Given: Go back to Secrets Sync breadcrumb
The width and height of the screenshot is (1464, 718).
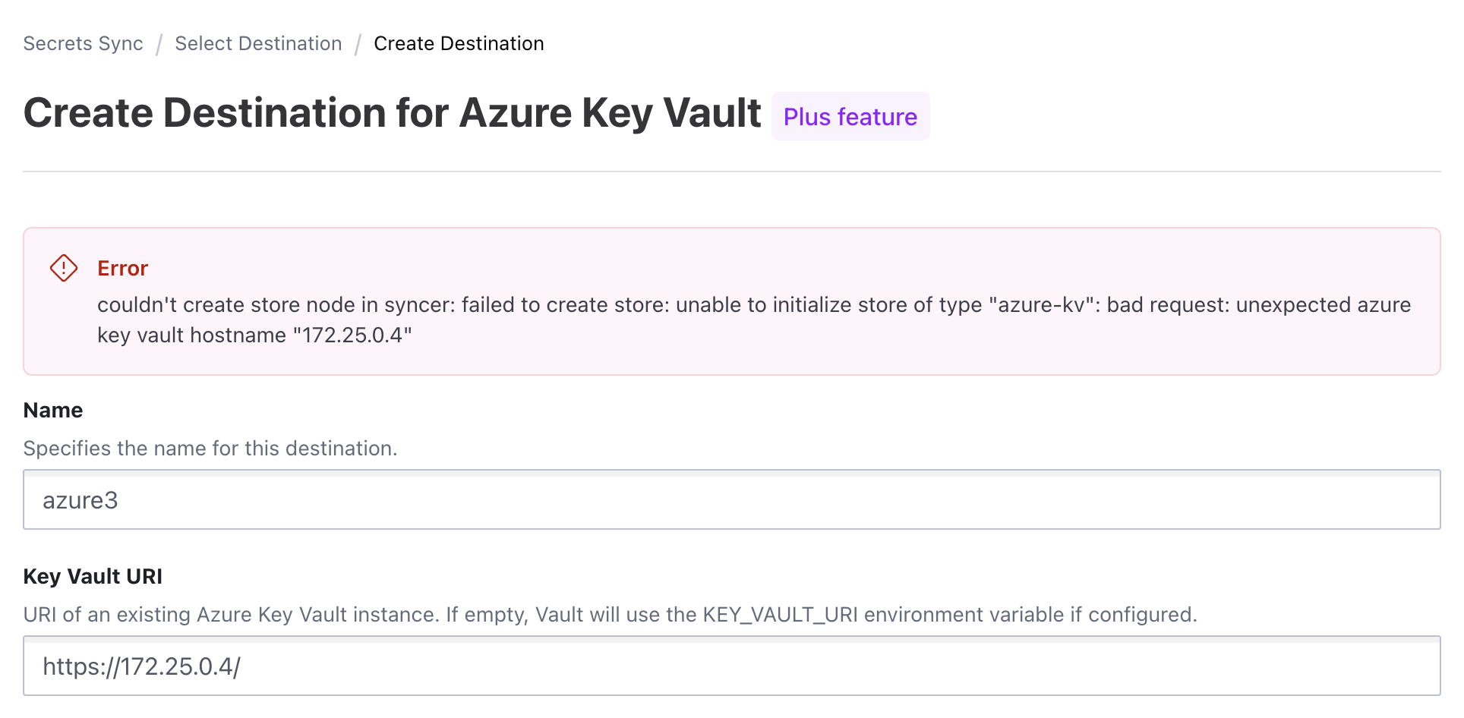Looking at the screenshot, I should (83, 43).
